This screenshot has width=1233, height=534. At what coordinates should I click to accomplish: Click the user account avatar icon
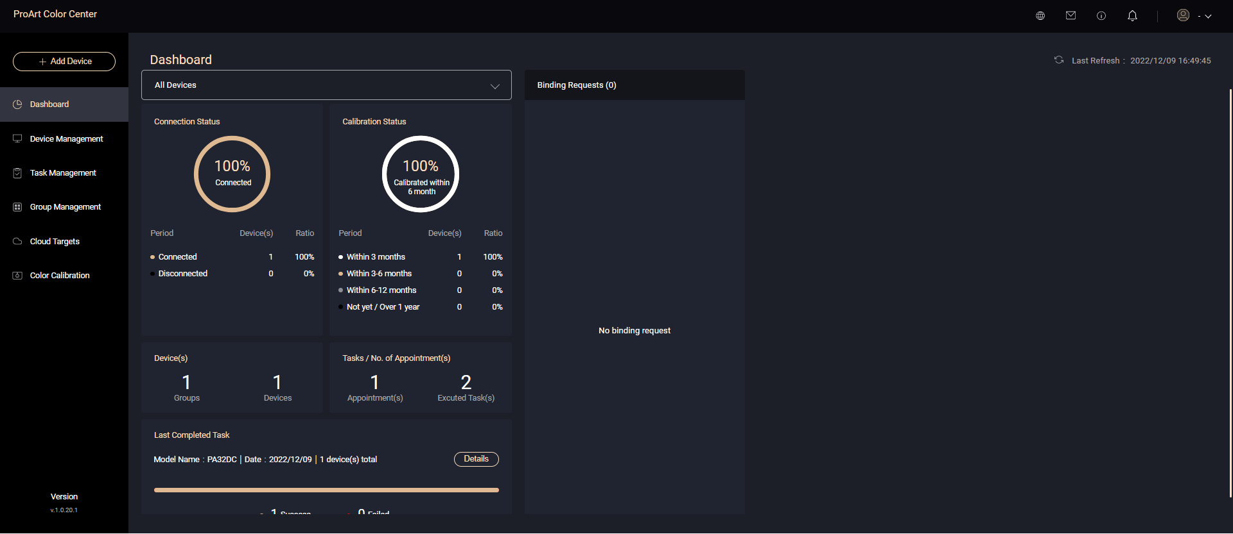pos(1183,15)
